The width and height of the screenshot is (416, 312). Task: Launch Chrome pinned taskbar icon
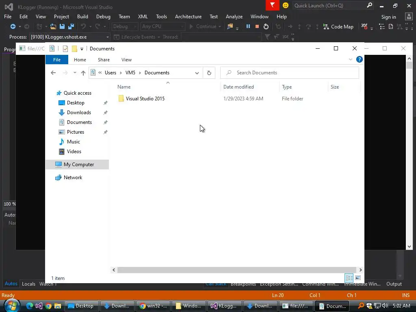[48, 306]
